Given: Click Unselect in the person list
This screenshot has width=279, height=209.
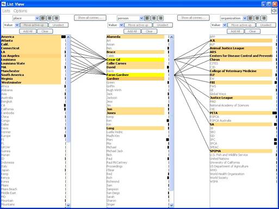Looking at the screenshot, I should pyautogui.click(x=163, y=25).
